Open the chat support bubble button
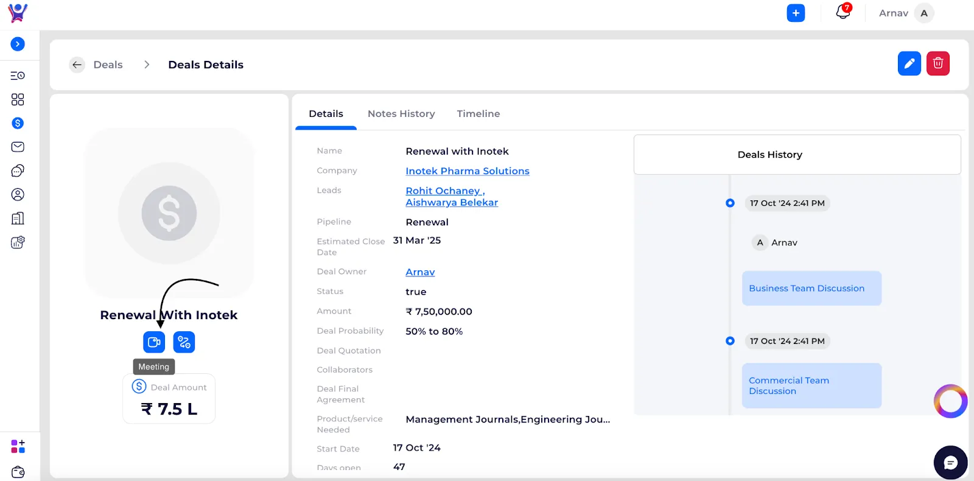The image size is (974, 481). (x=950, y=463)
